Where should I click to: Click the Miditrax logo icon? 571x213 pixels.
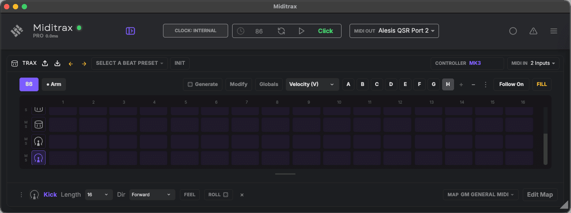coord(17,31)
